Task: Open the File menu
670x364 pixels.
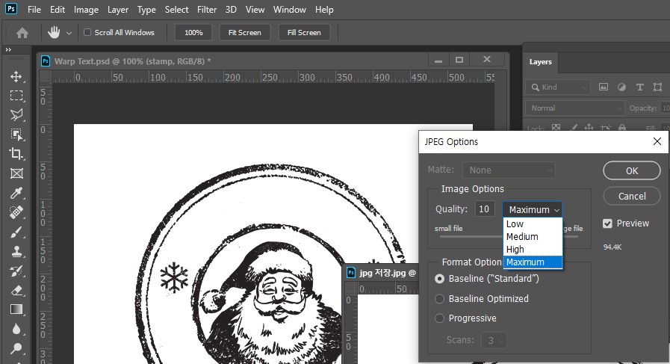Action: (34, 10)
